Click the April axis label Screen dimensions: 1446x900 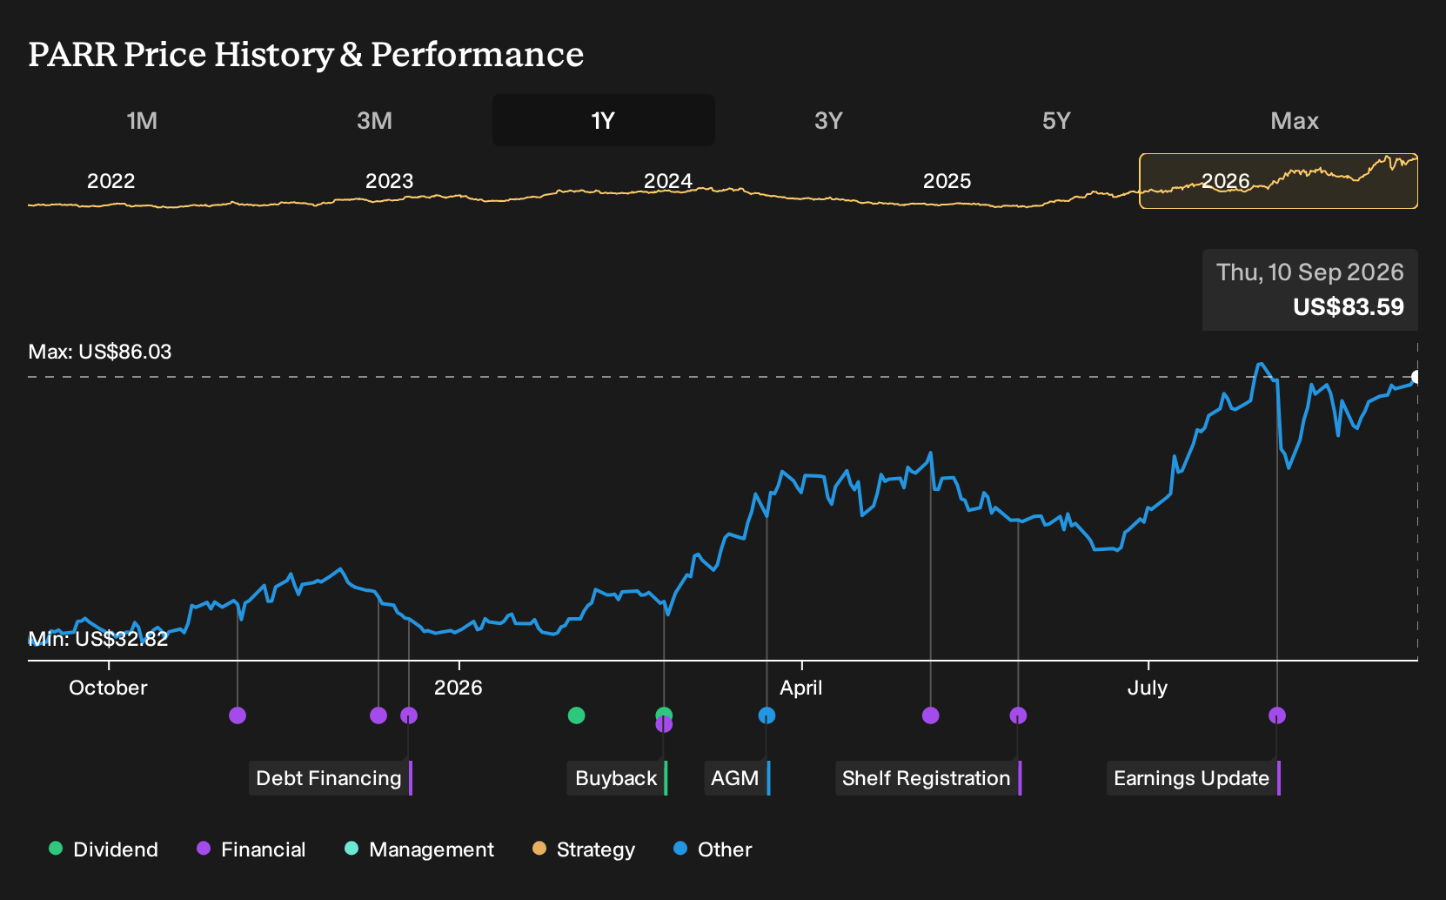[x=800, y=688]
